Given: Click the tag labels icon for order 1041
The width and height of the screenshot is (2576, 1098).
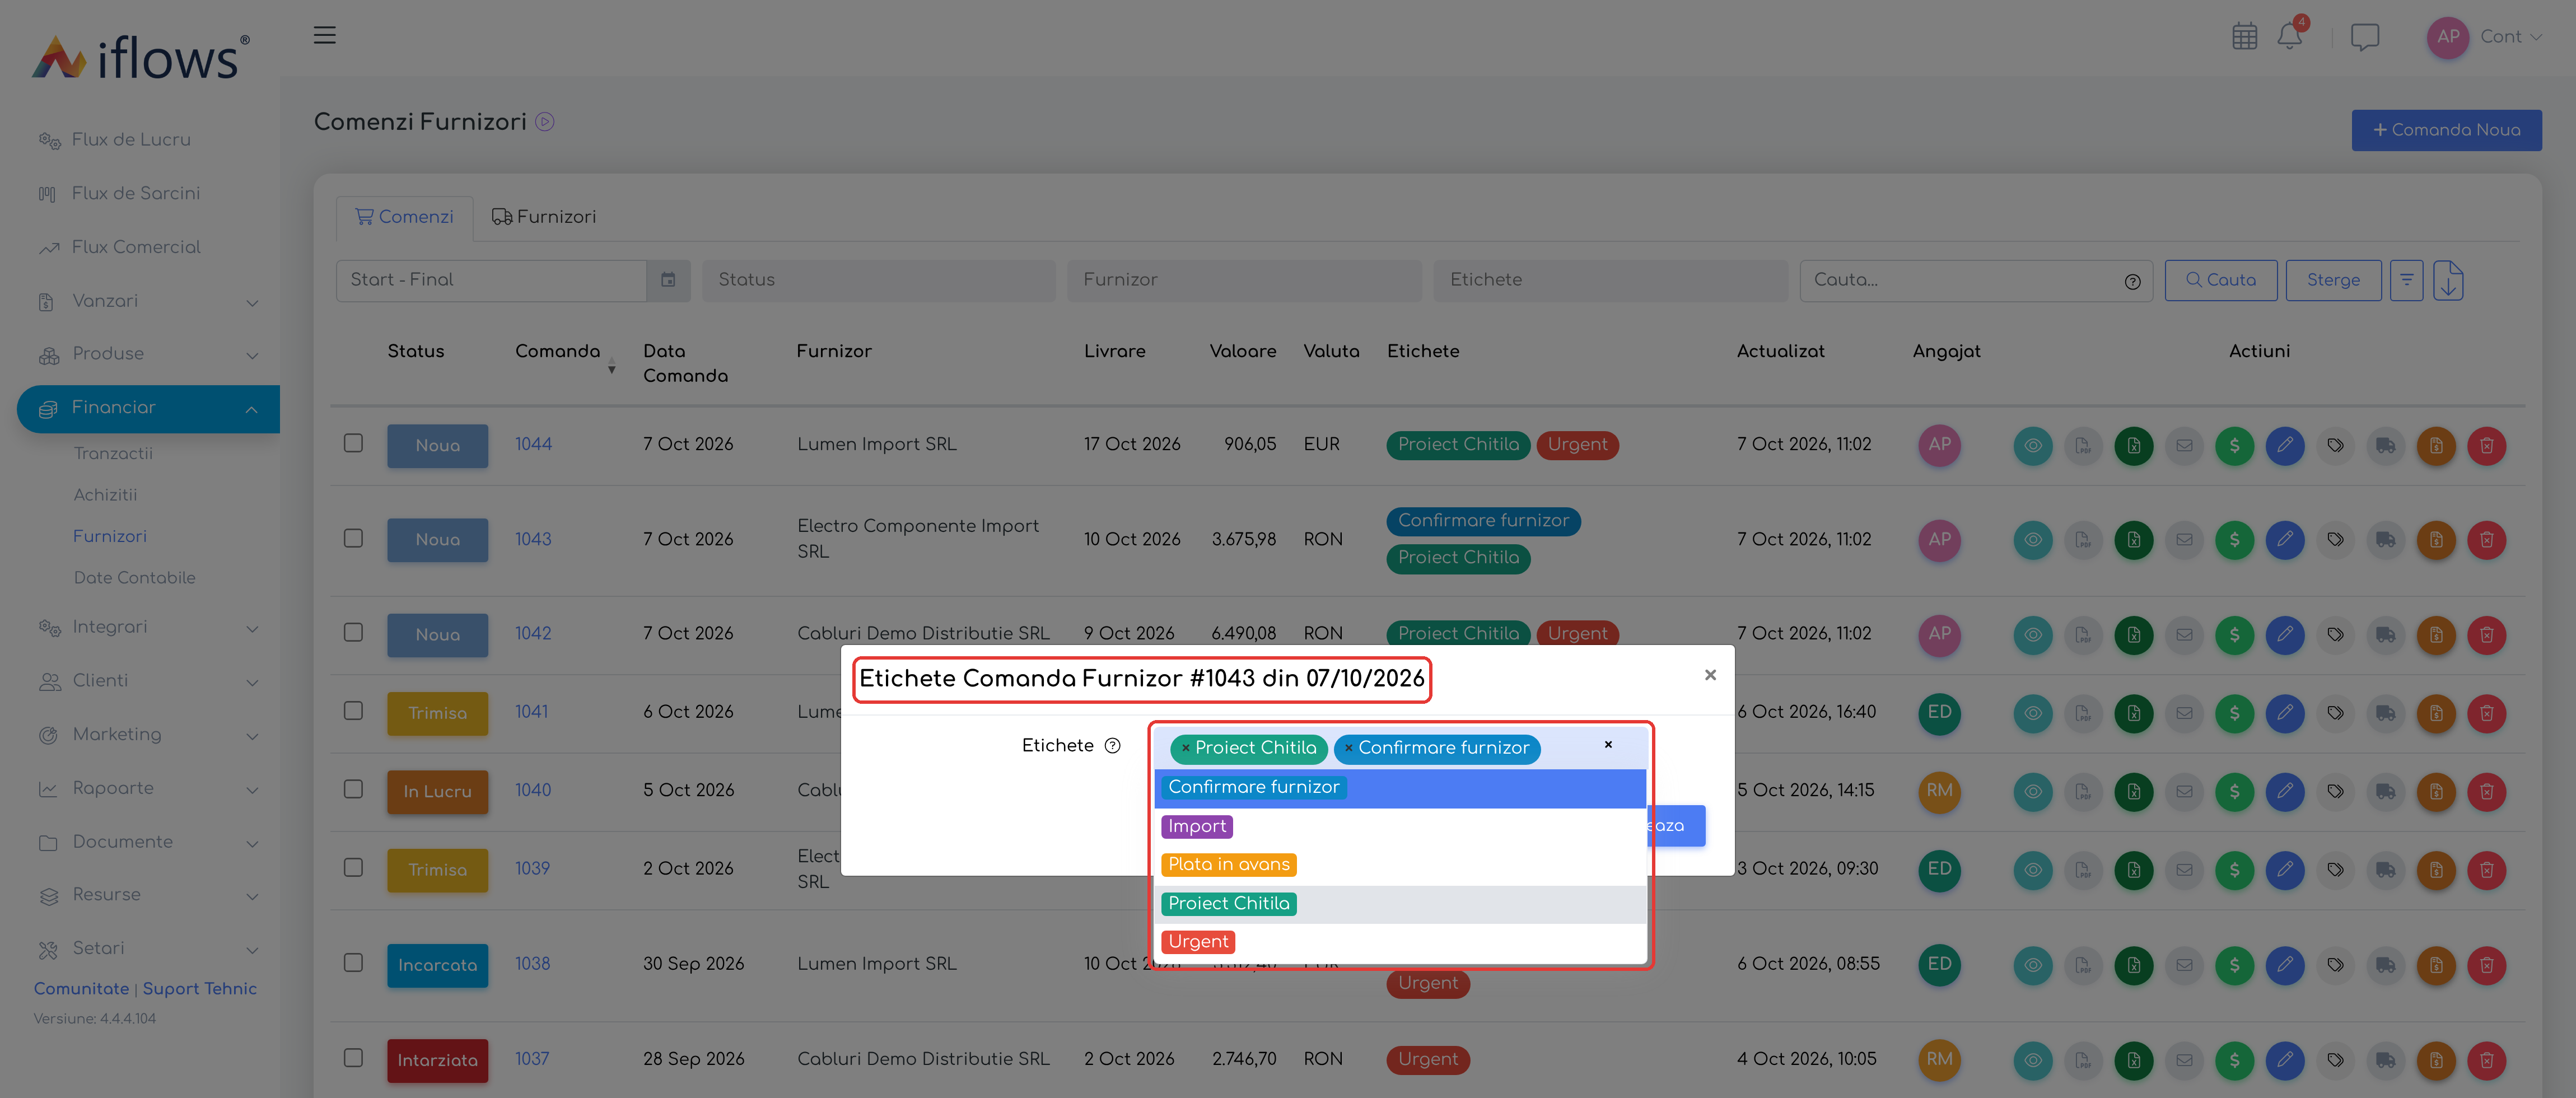Looking at the screenshot, I should coord(2335,713).
